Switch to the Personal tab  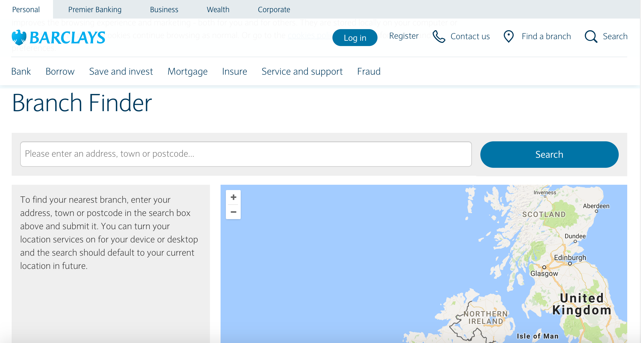coord(26,10)
